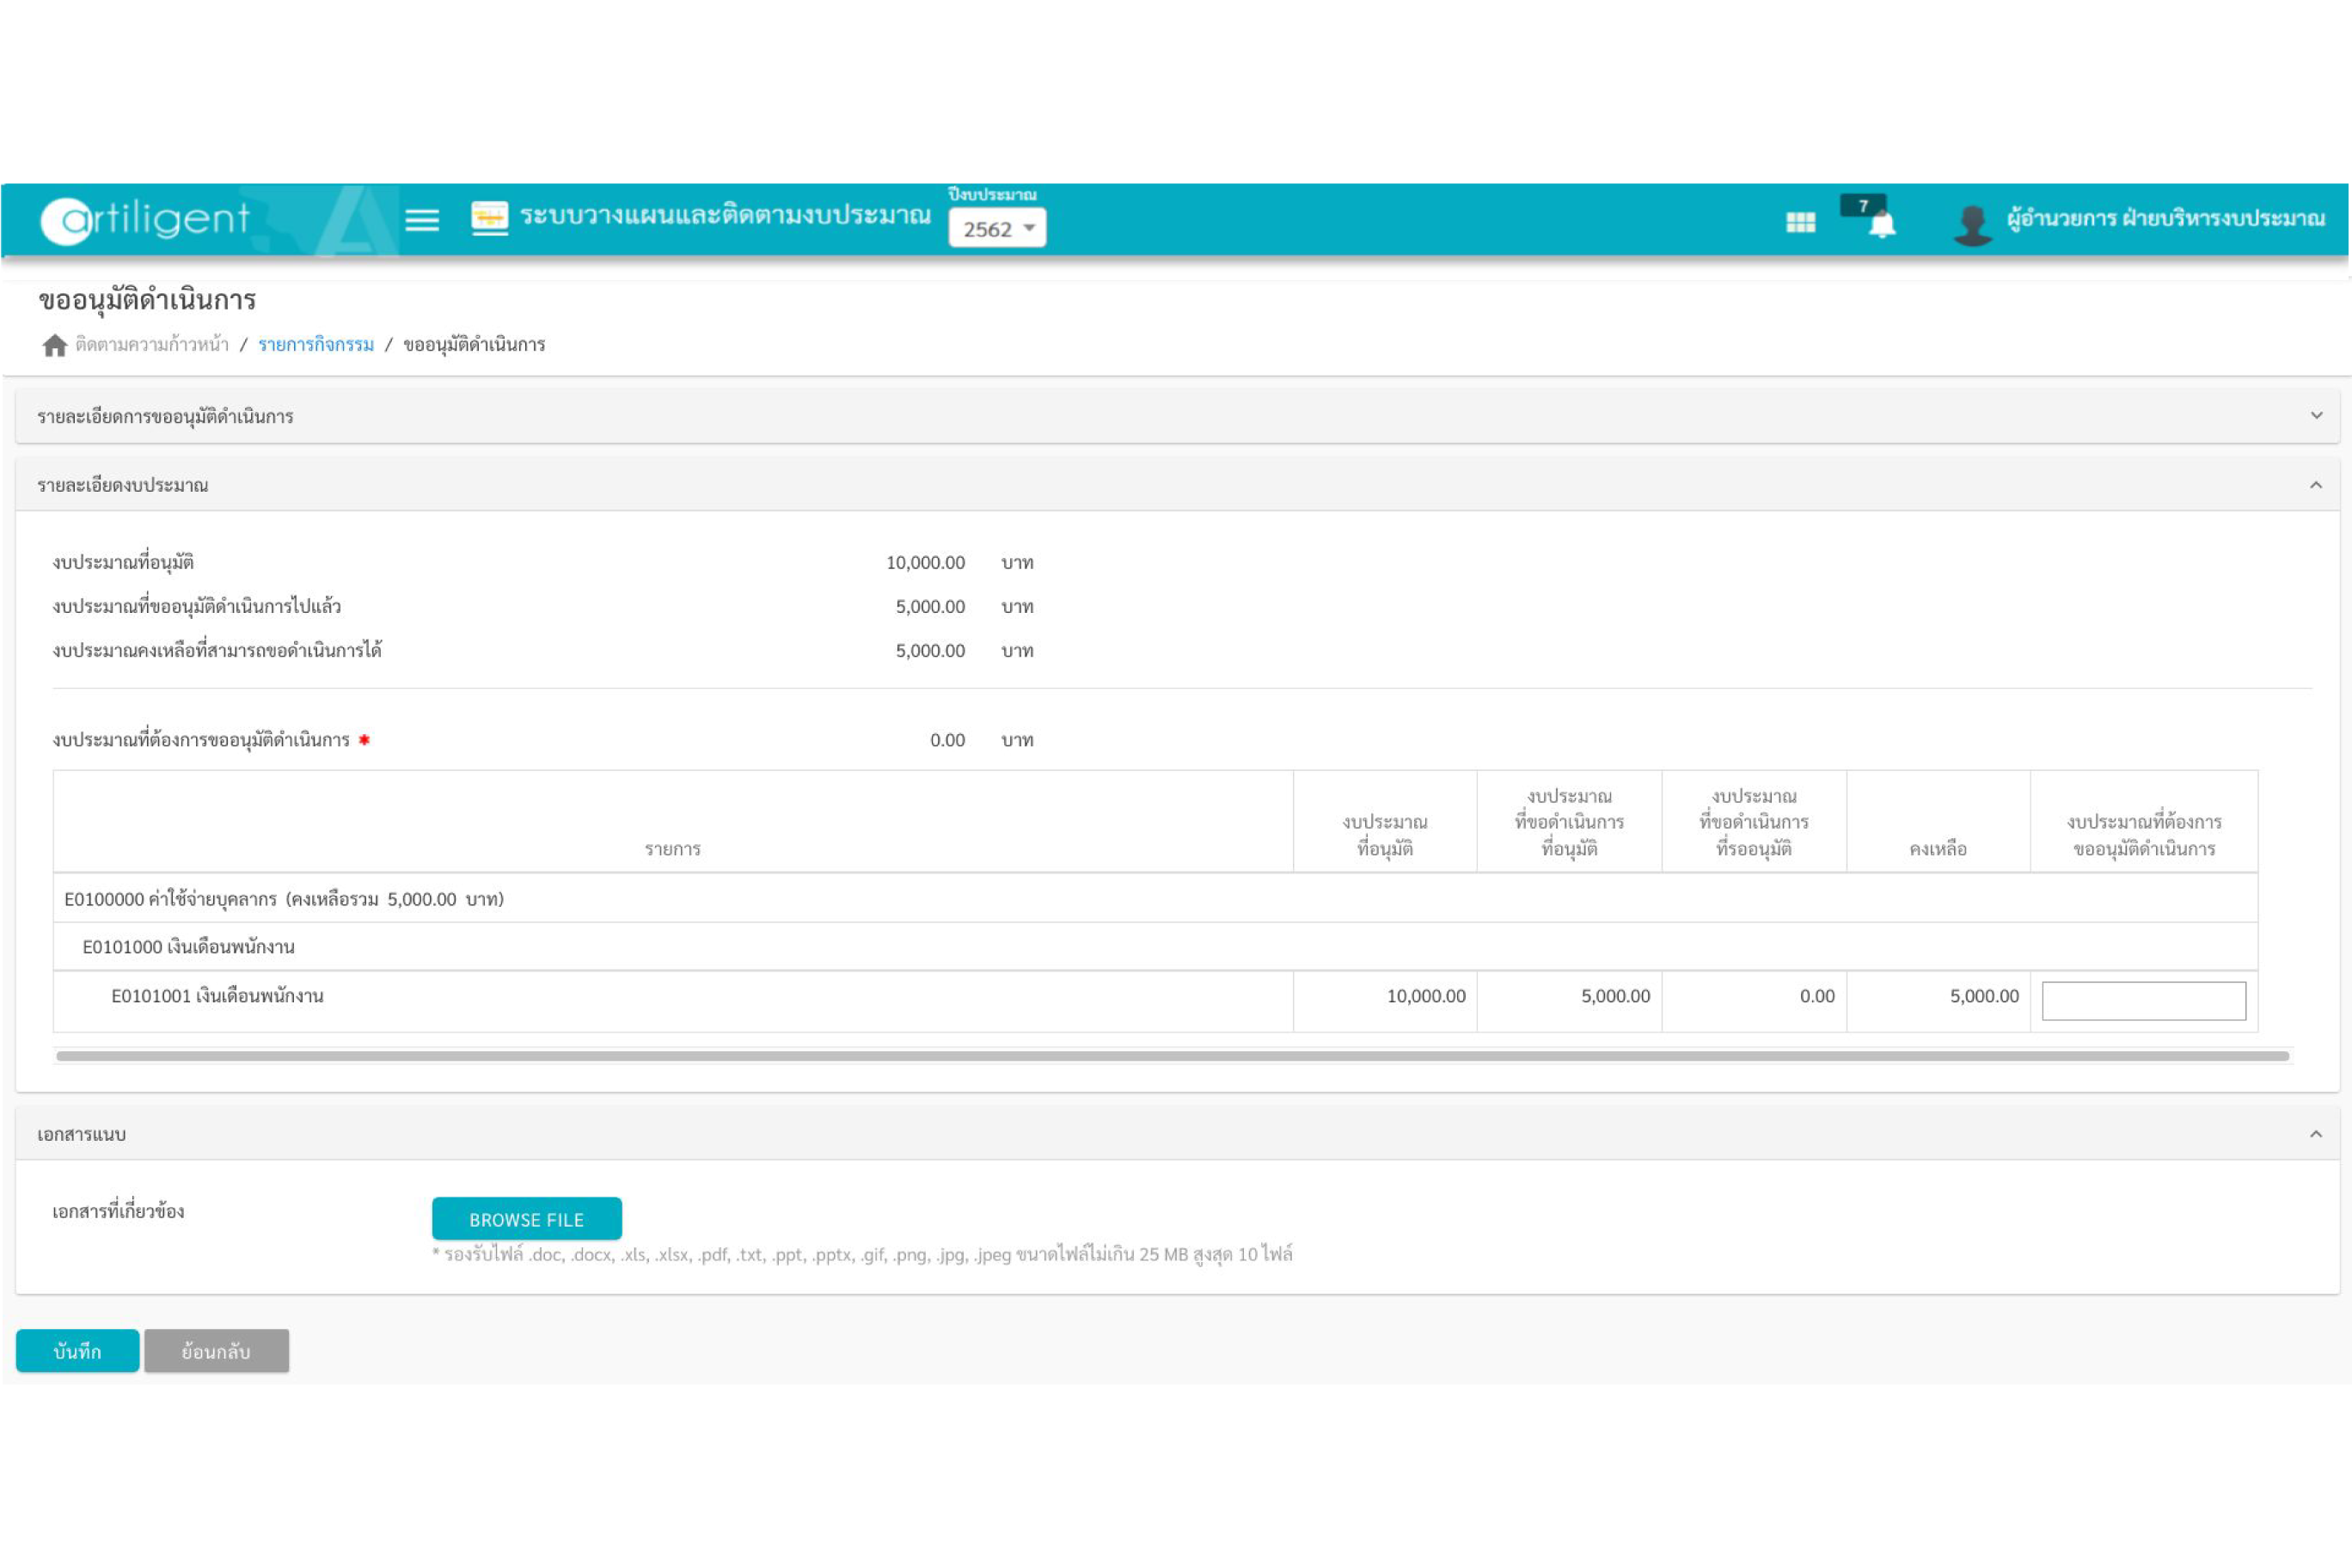Open the hamburger navigation menu

click(421, 219)
